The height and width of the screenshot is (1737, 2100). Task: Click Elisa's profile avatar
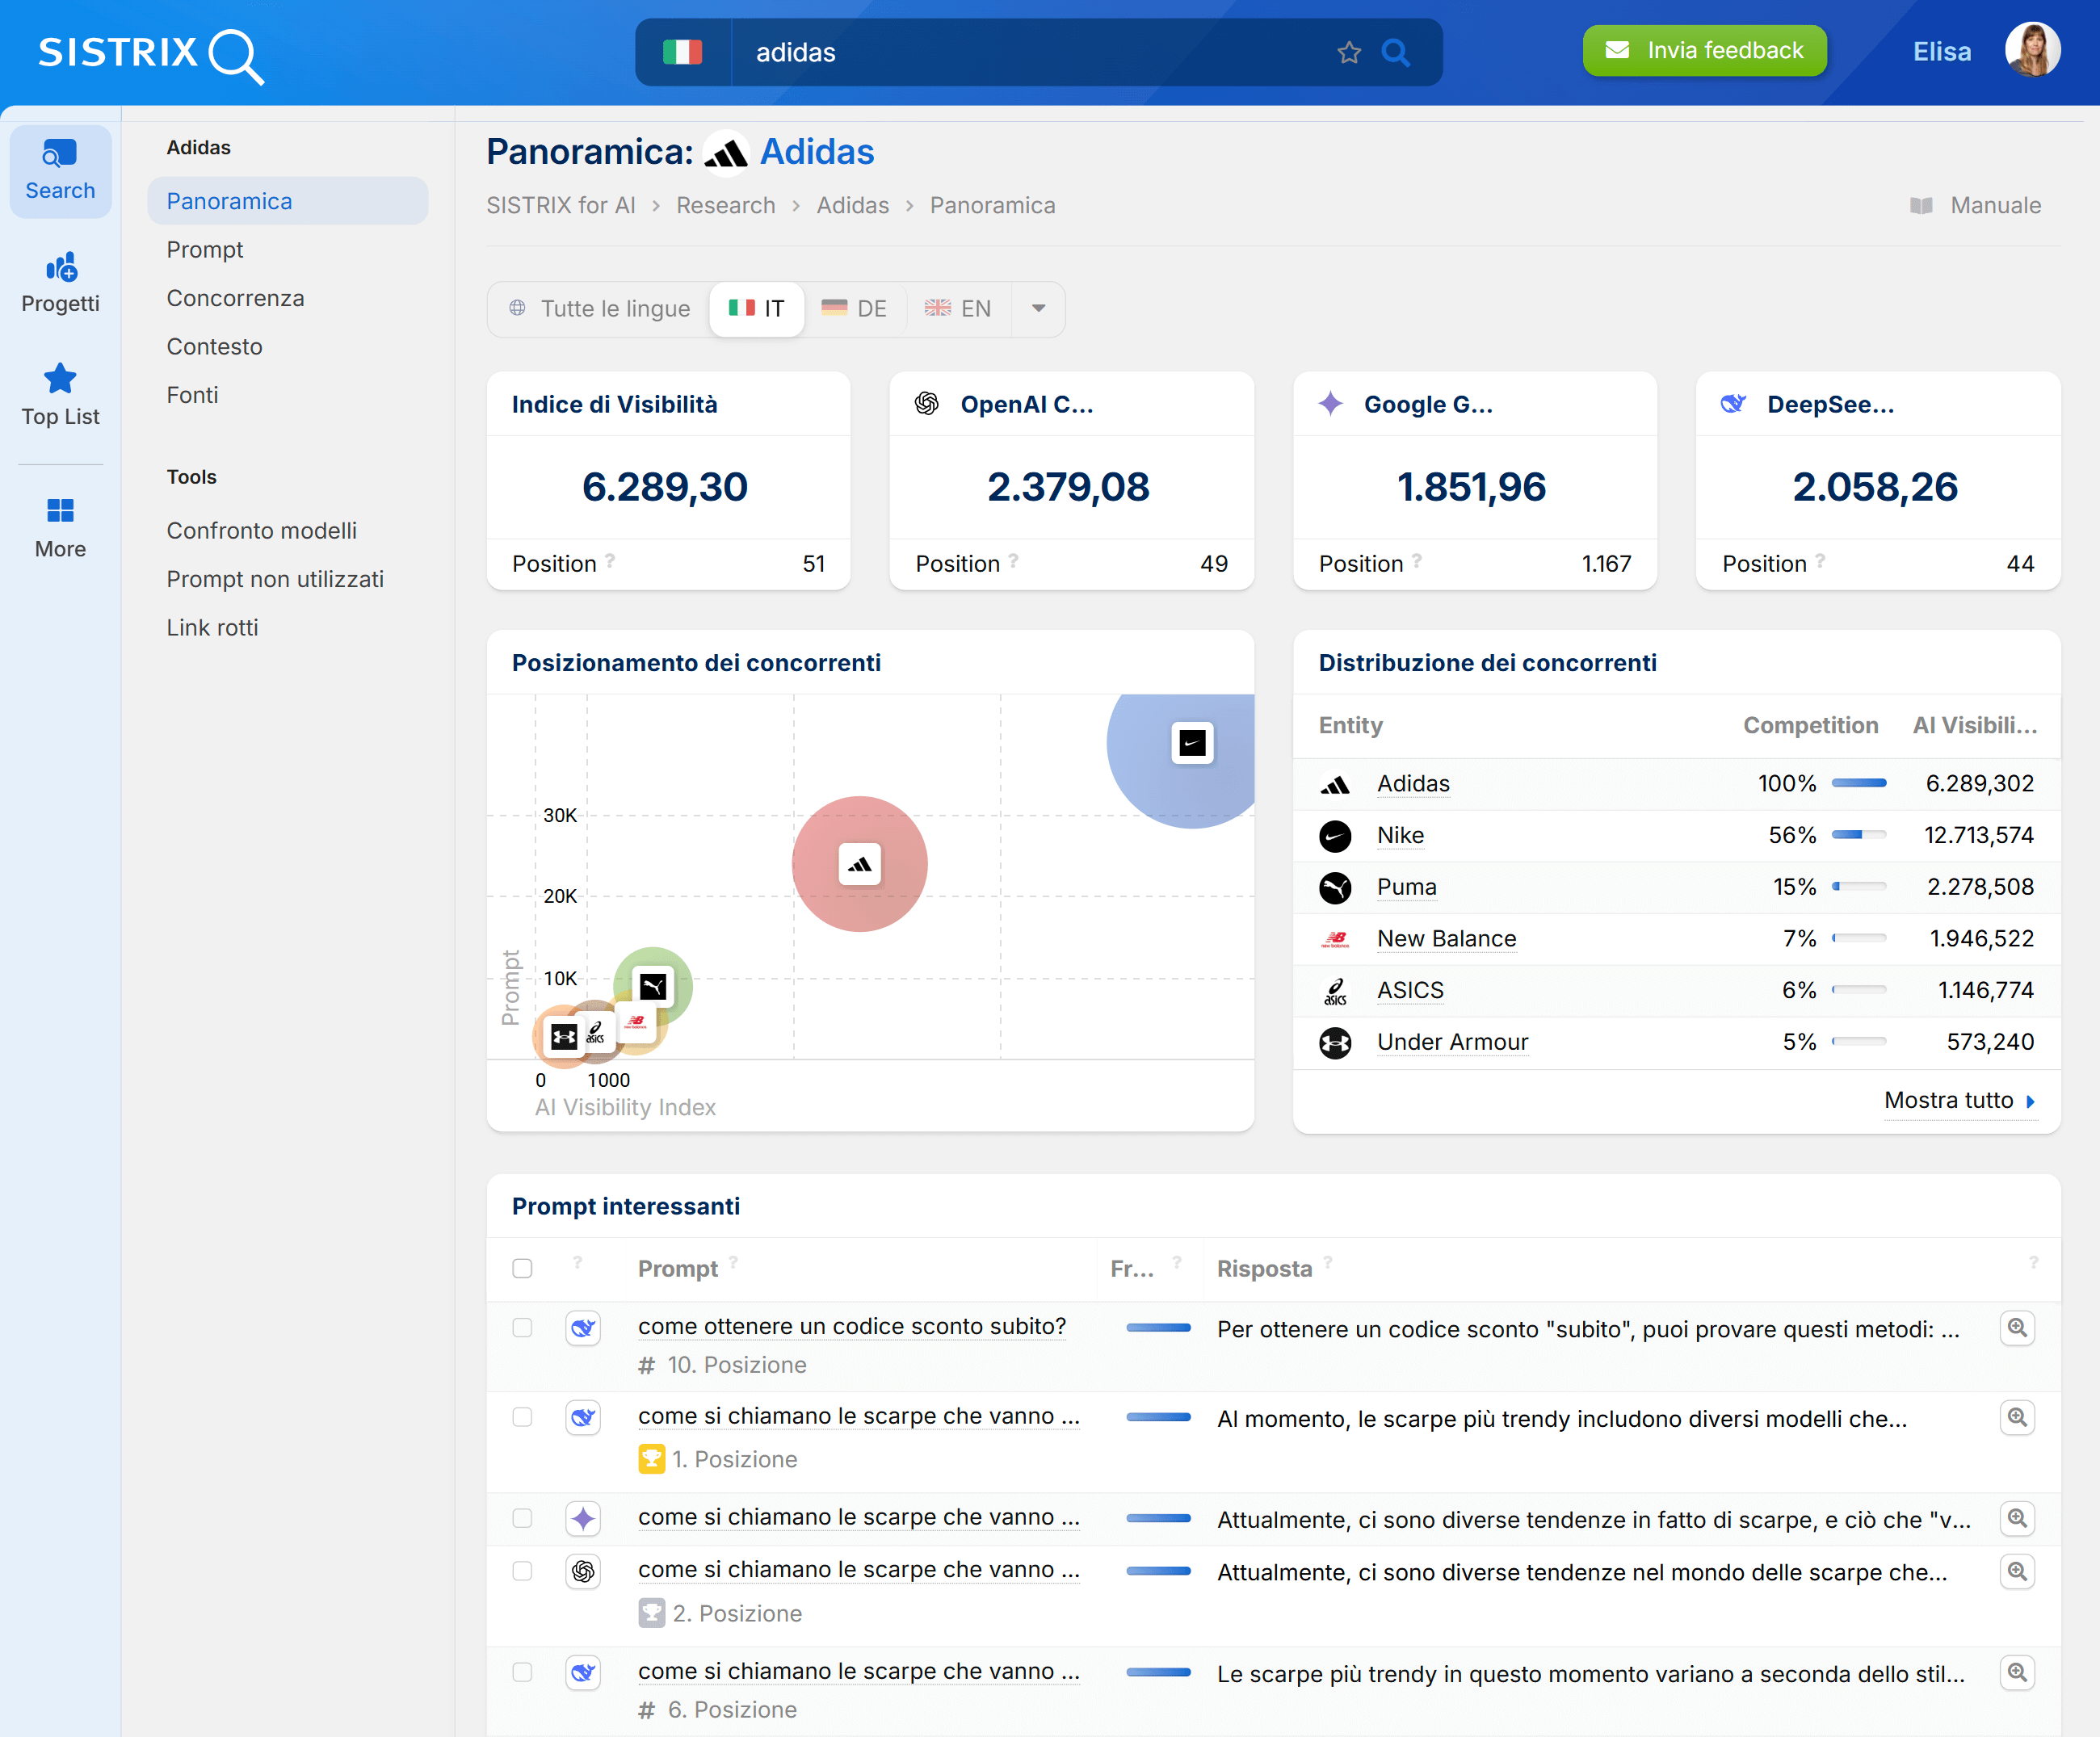[2031, 50]
